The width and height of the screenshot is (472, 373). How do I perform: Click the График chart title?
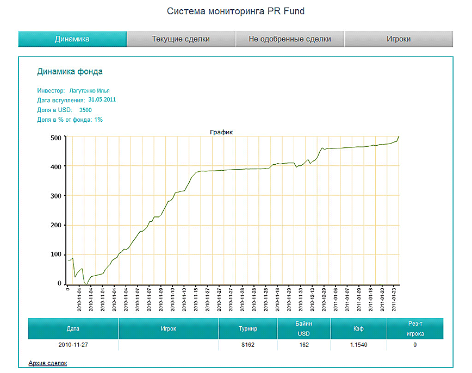221,132
